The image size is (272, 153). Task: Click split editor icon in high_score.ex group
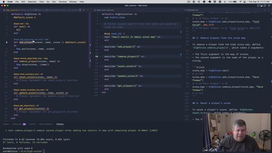pyautogui.click(x=80, y=10)
